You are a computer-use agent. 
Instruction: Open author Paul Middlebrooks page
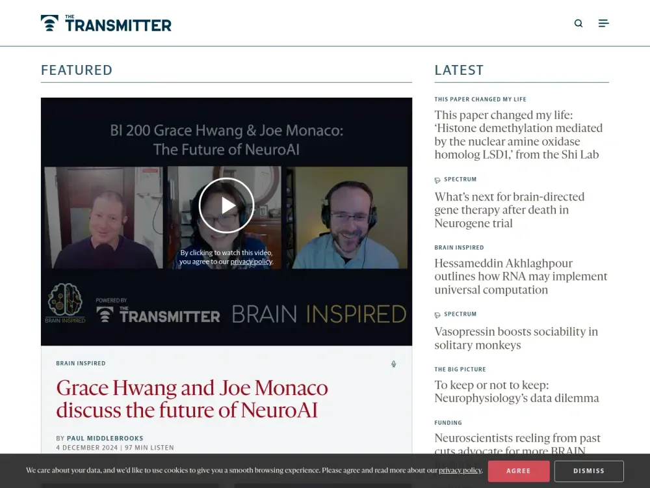[105, 438]
